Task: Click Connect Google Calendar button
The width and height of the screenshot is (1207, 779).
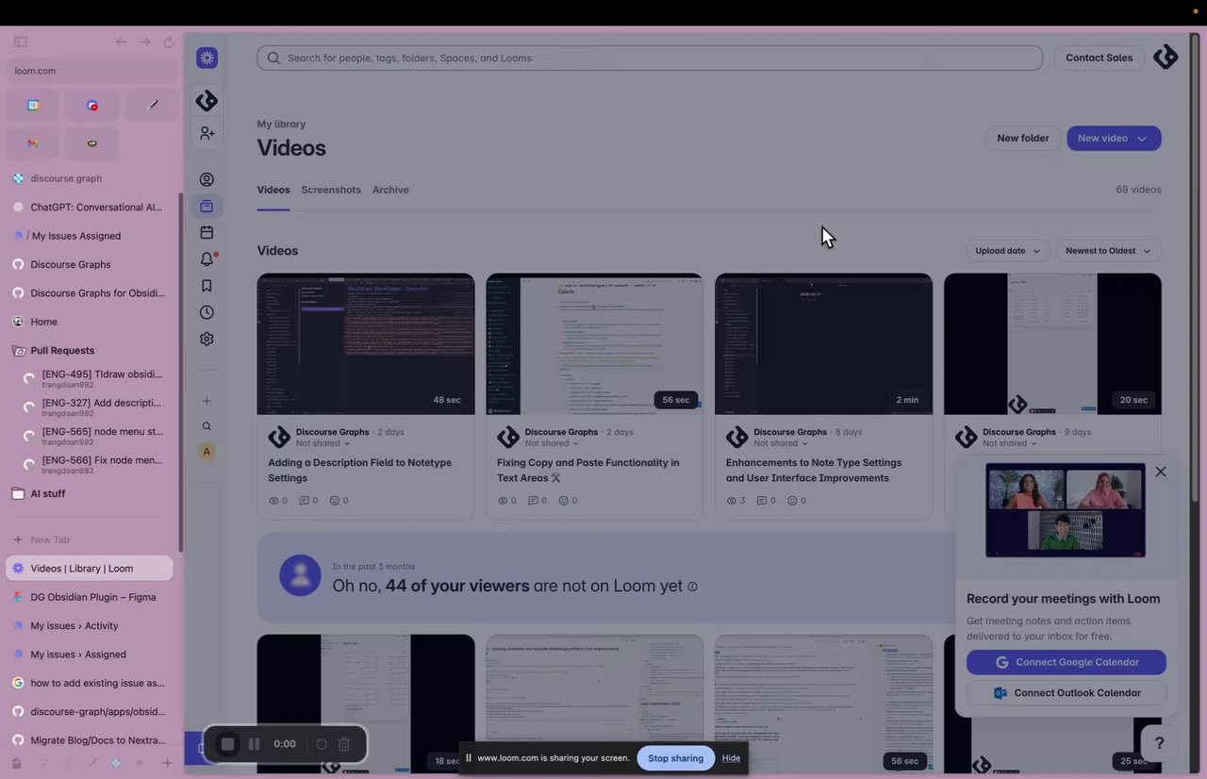Action: pyautogui.click(x=1066, y=662)
